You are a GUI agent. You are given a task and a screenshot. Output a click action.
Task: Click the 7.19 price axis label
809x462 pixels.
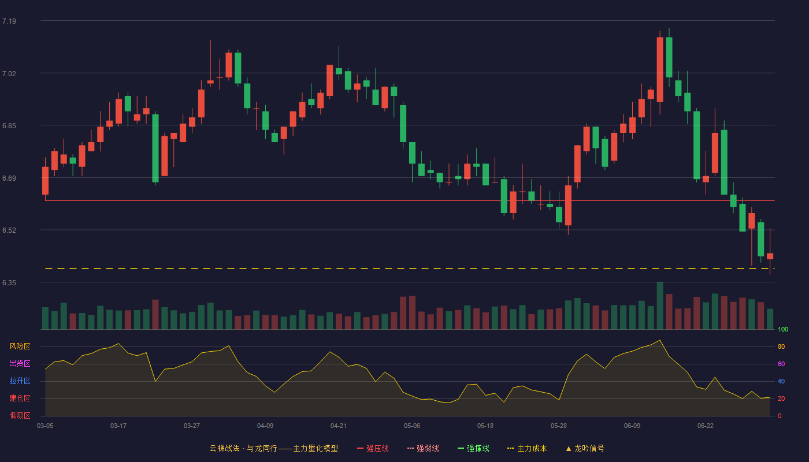point(9,21)
